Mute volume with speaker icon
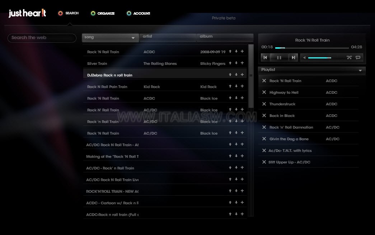Image resolution: width=375 pixels, height=235 pixels. (x=304, y=58)
